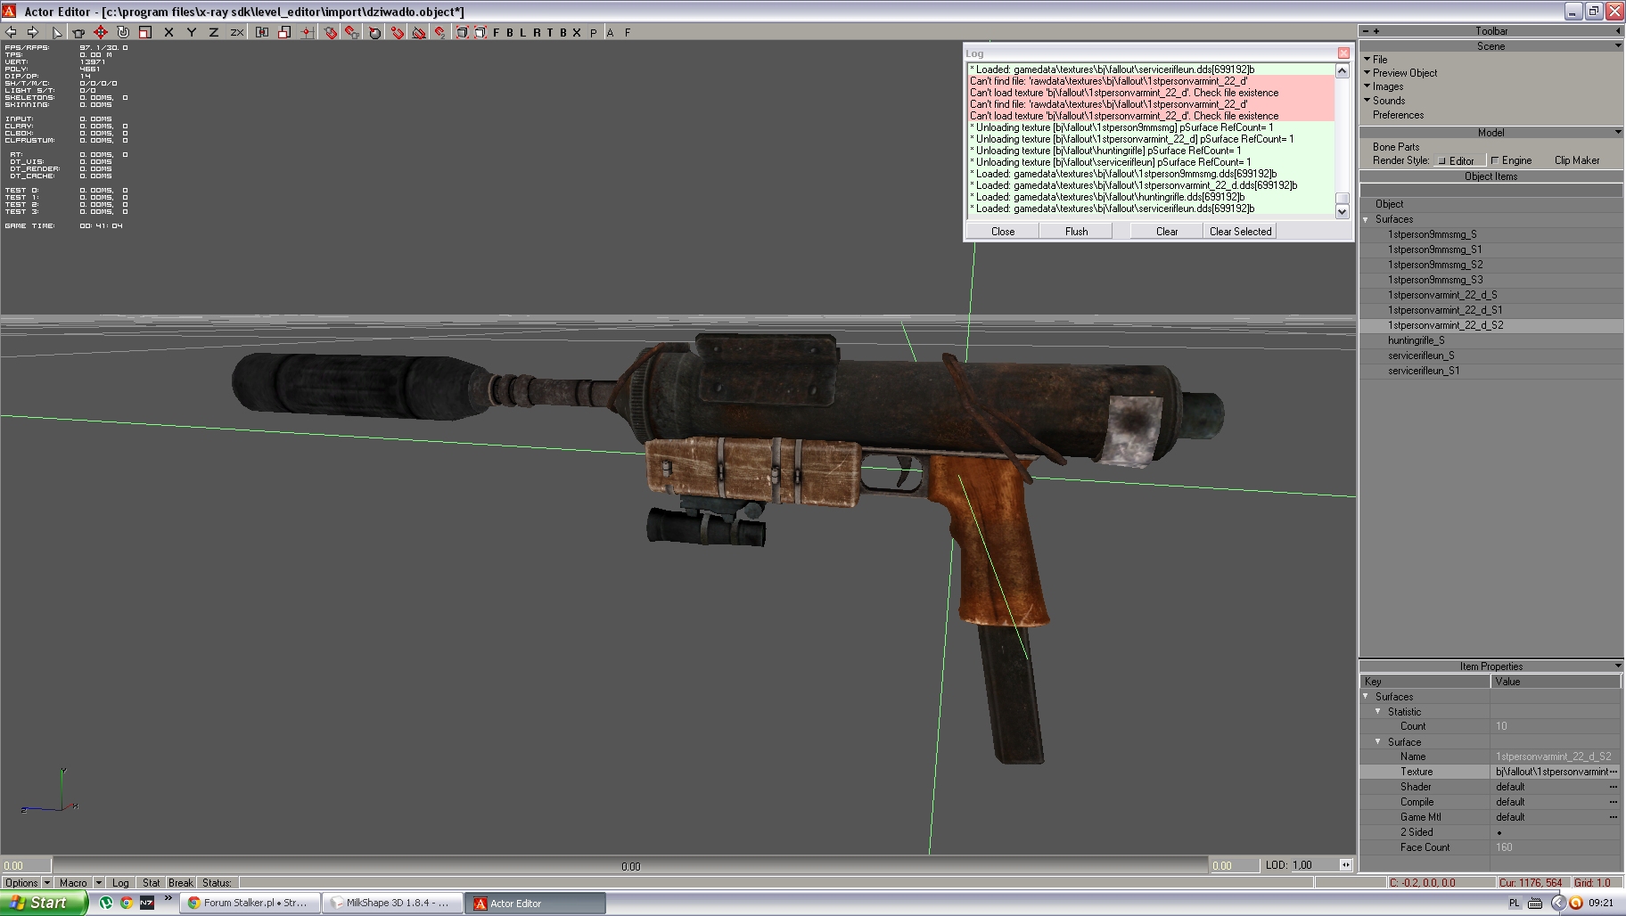Click the red pivot snap icon
The width and height of the screenshot is (1626, 916).
click(x=307, y=32)
